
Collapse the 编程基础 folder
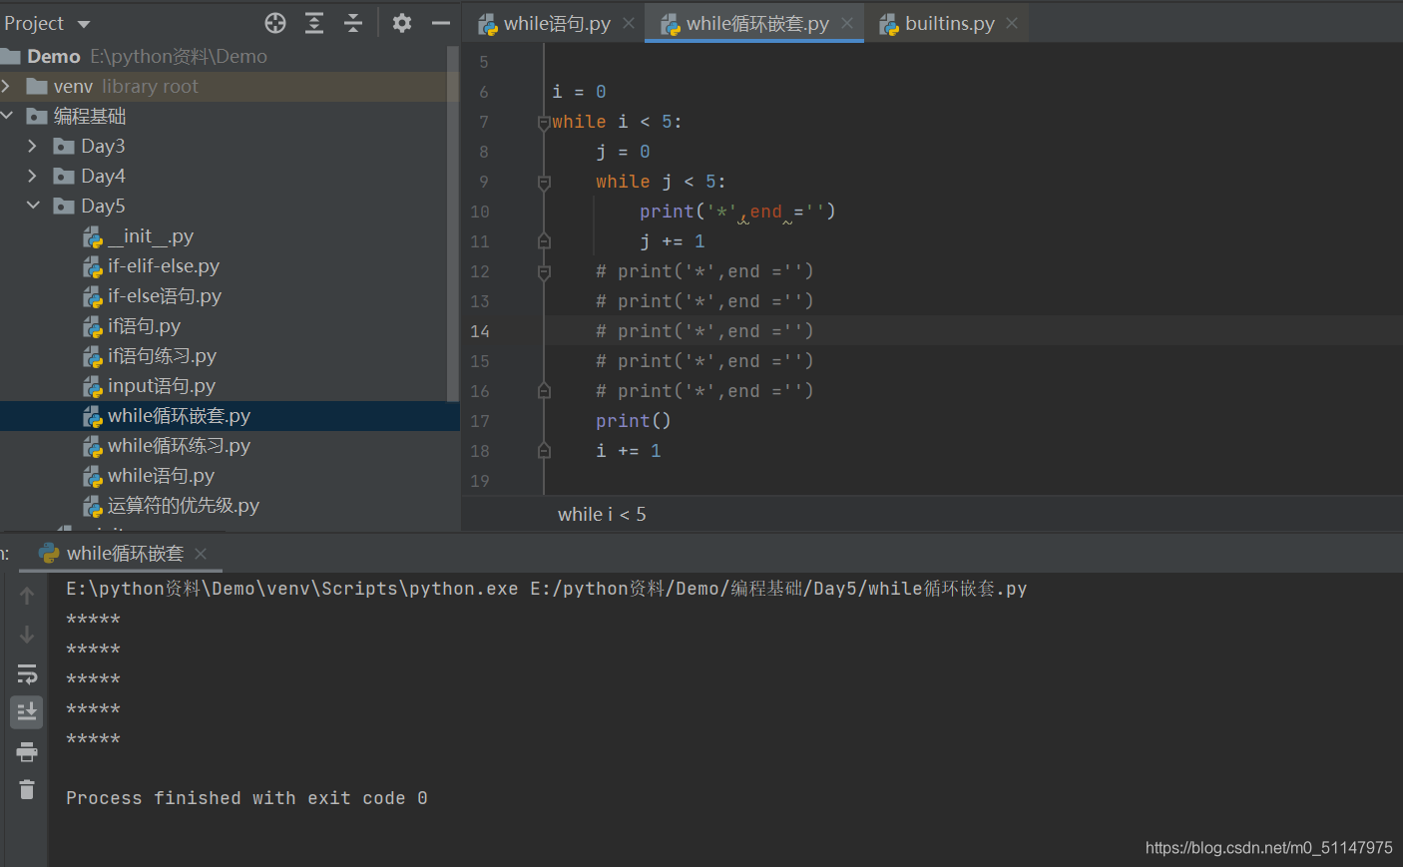[6, 117]
